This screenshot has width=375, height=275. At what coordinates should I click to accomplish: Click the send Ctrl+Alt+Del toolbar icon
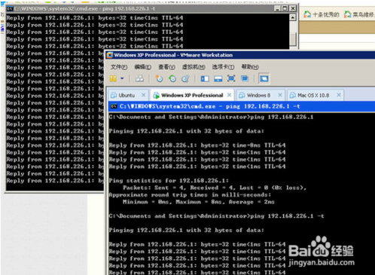click(139, 78)
